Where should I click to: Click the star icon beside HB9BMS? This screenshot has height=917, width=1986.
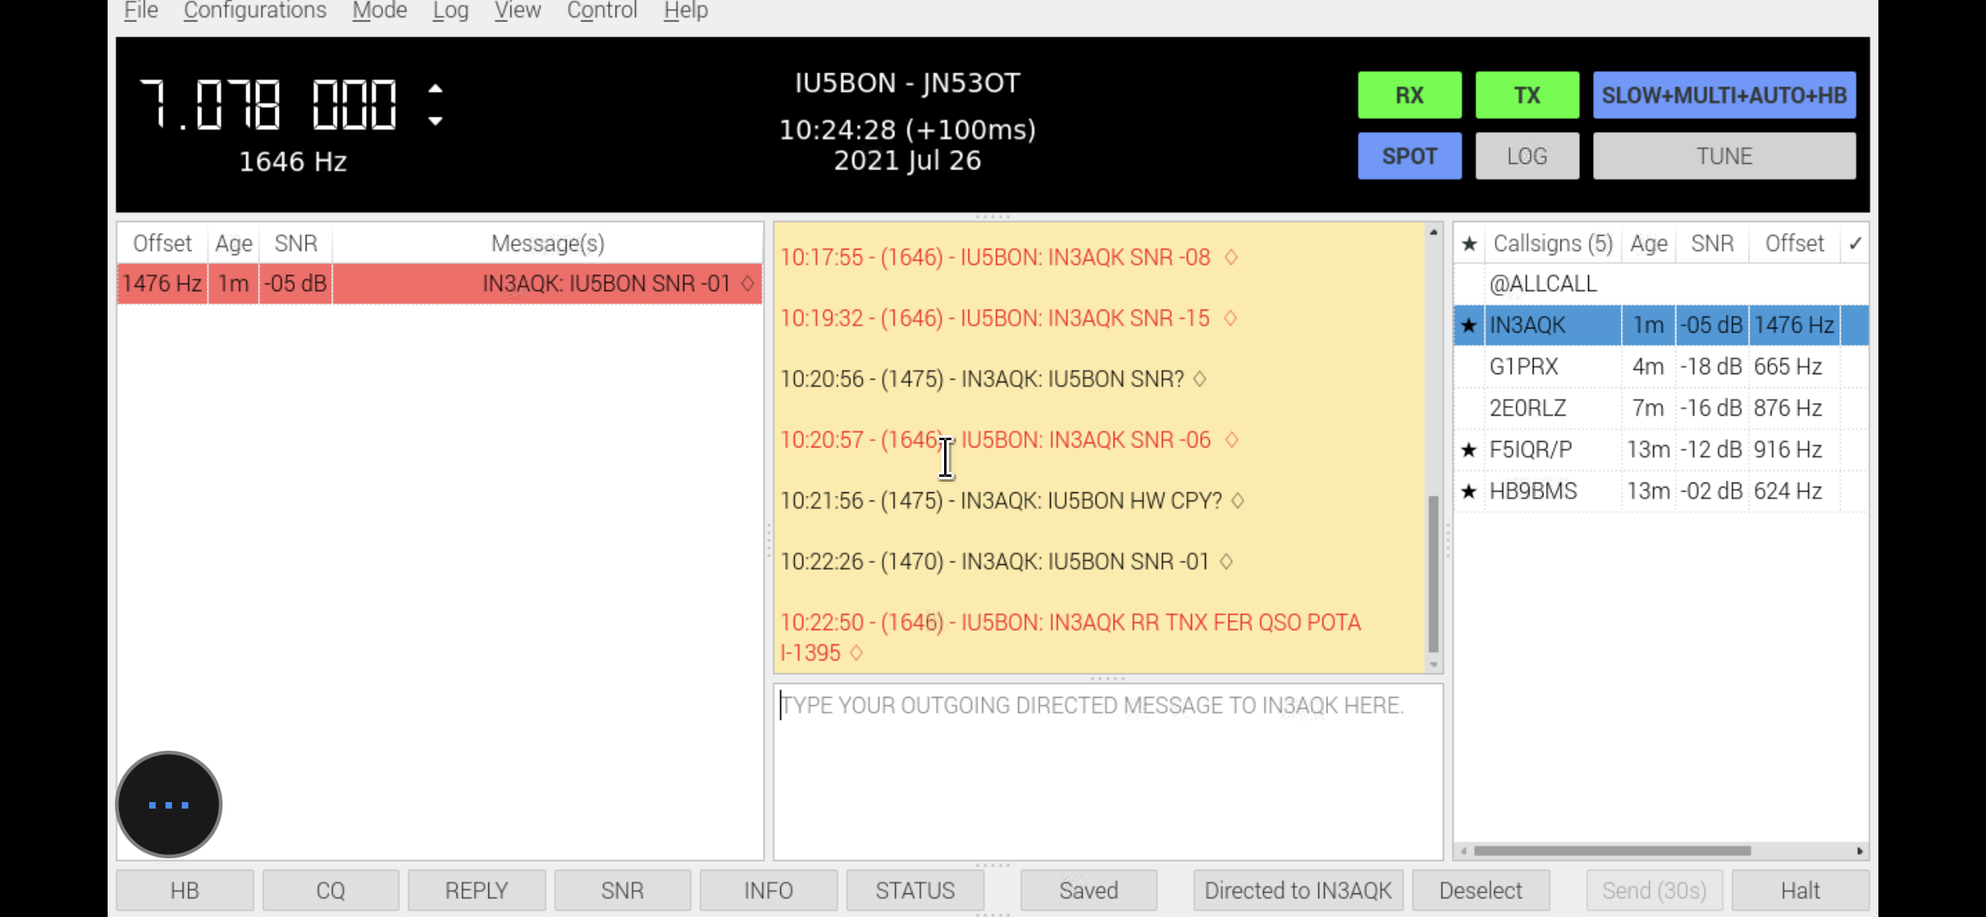coord(1469,492)
